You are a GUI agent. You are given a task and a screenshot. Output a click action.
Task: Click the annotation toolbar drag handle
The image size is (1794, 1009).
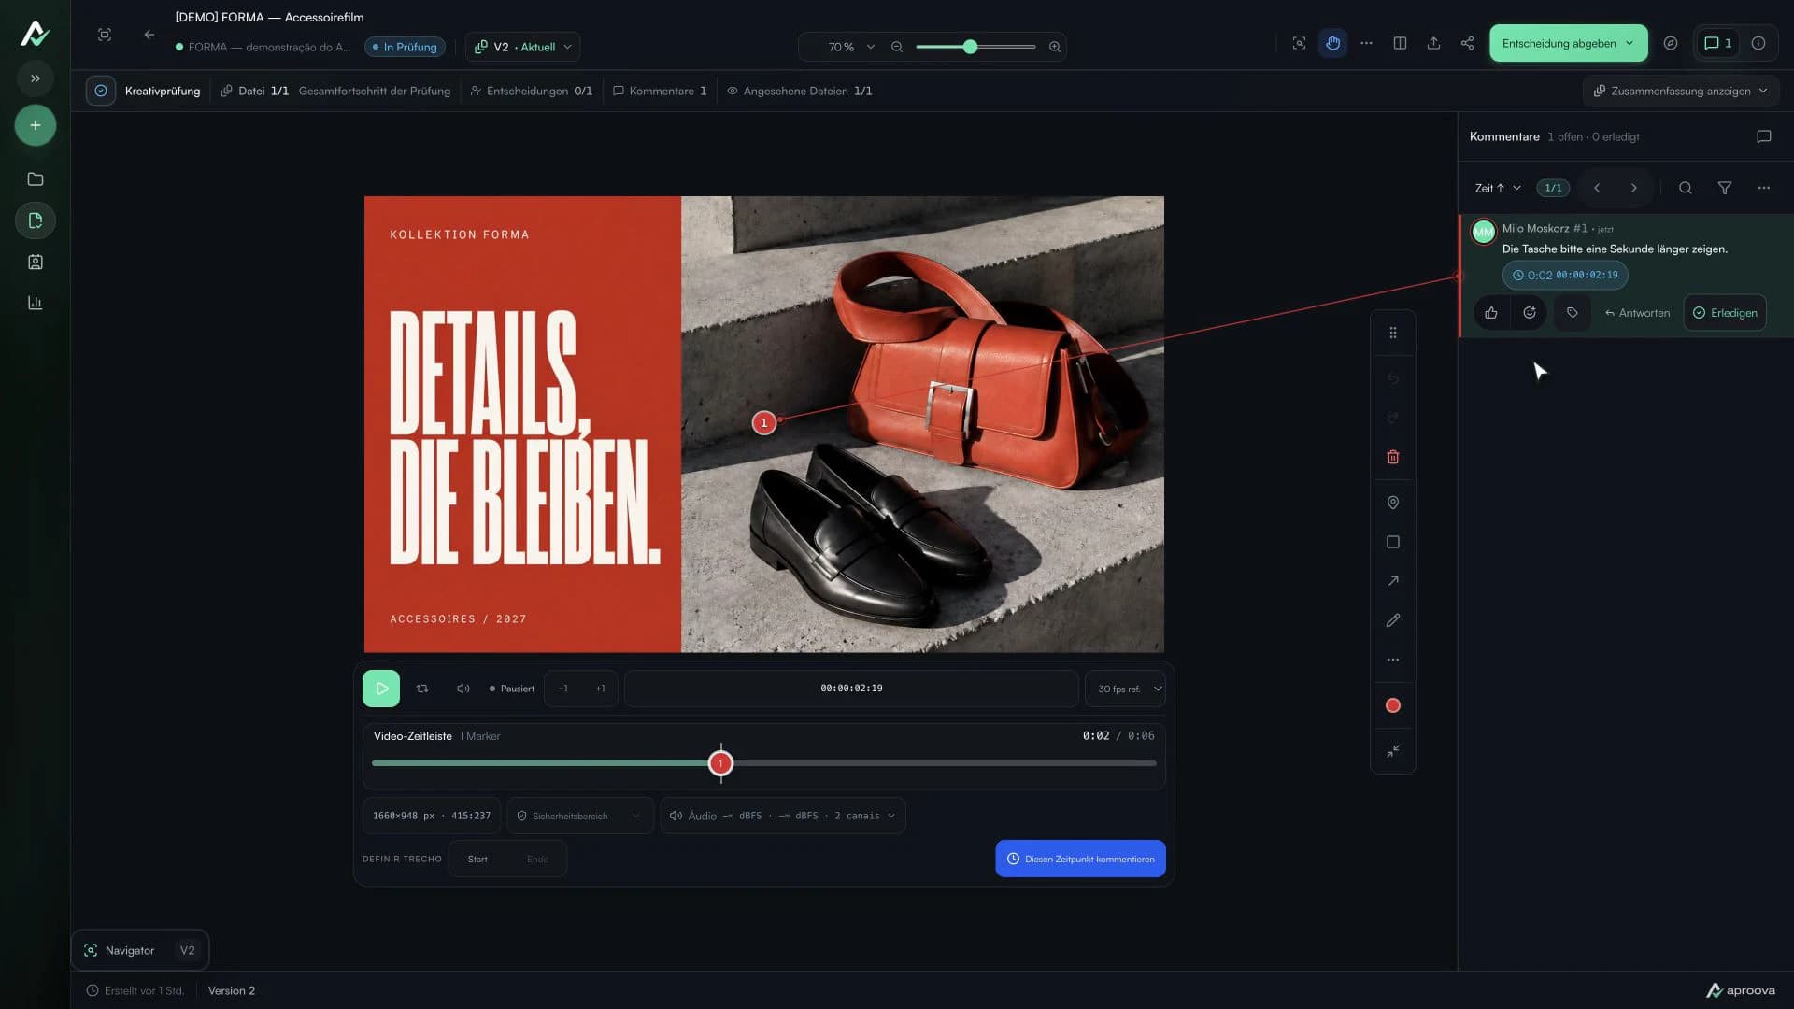tap(1393, 333)
